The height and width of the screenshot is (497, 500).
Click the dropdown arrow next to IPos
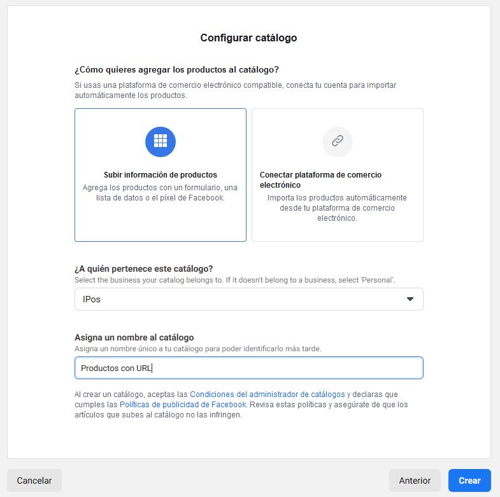(x=410, y=299)
